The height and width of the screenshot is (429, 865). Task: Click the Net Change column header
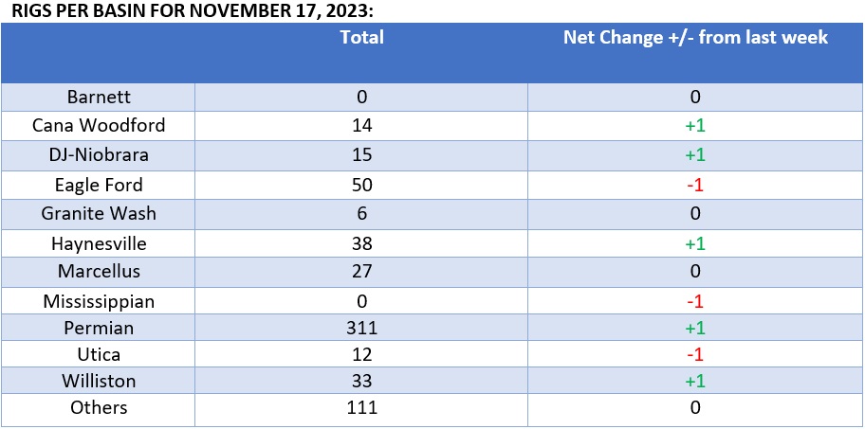[695, 38]
